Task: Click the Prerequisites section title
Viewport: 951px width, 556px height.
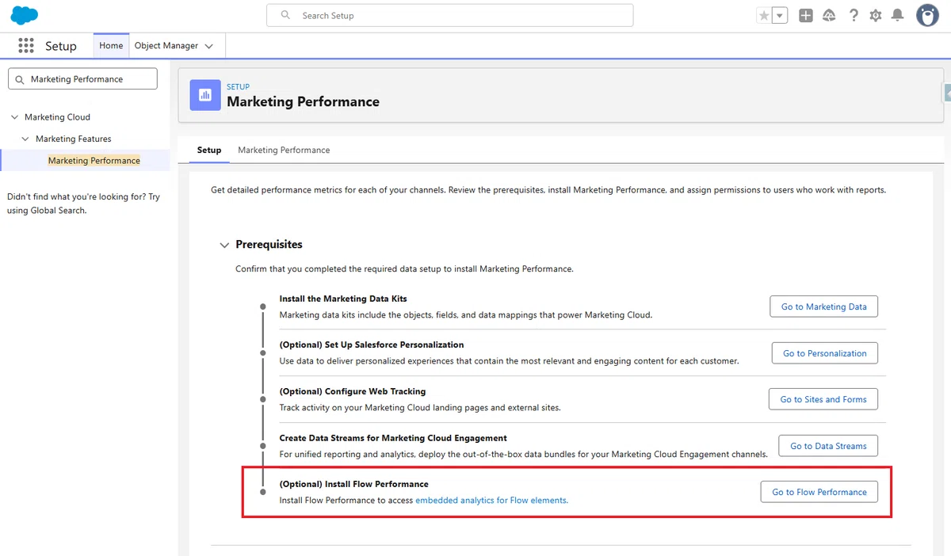Action: pyautogui.click(x=269, y=245)
